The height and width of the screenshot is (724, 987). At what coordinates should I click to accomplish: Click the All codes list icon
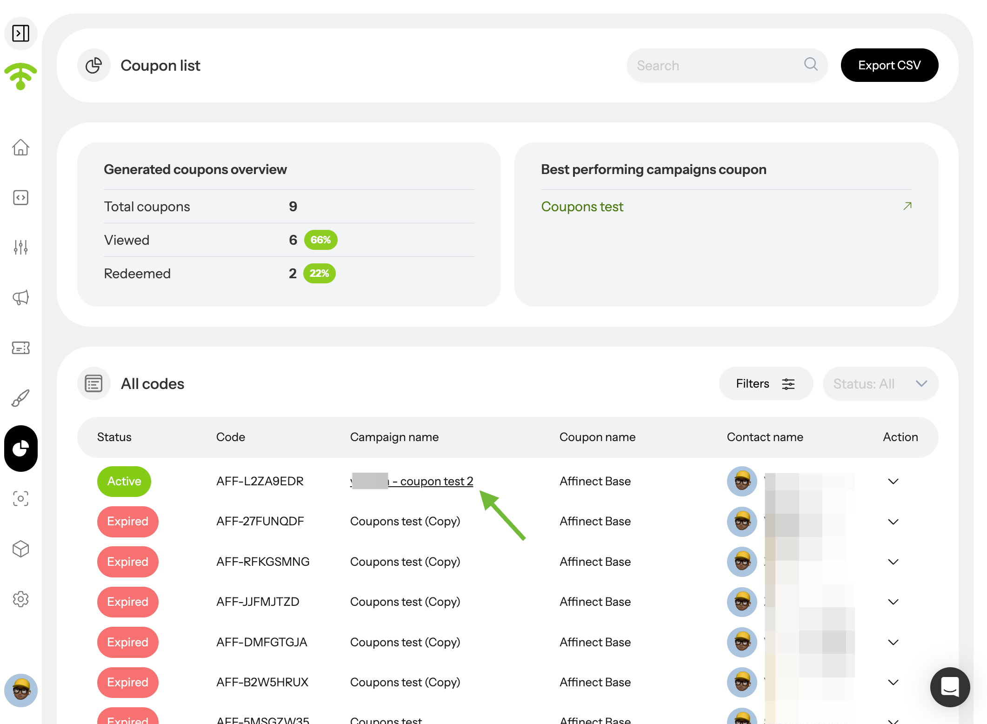point(94,384)
